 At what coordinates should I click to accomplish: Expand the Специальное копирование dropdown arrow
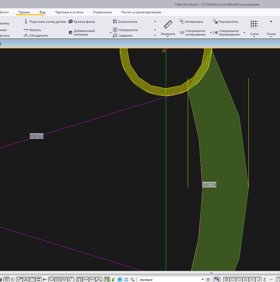pyautogui.click(x=211, y=33)
